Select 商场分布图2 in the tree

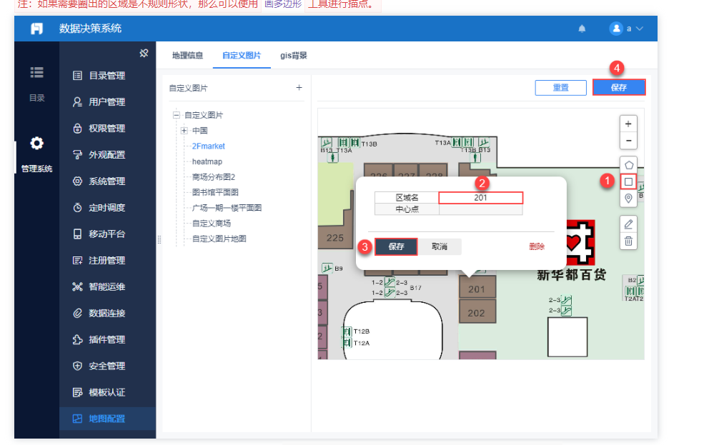214,177
